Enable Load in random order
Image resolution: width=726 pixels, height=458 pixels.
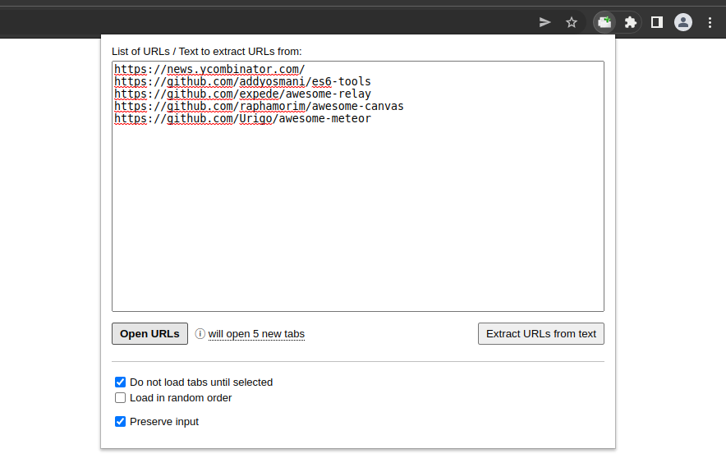(x=121, y=398)
